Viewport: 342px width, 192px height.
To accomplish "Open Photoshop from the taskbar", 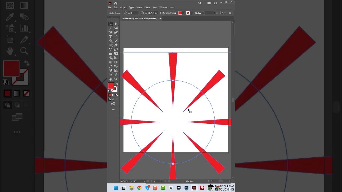I will point(186,188).
